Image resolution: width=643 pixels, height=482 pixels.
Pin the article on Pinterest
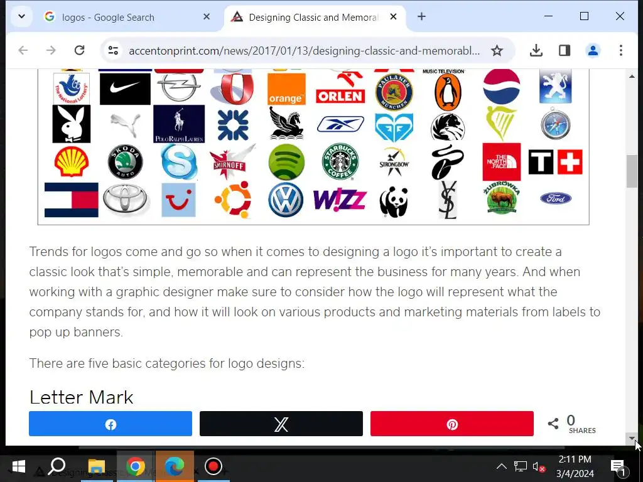(x=452, y=424)
